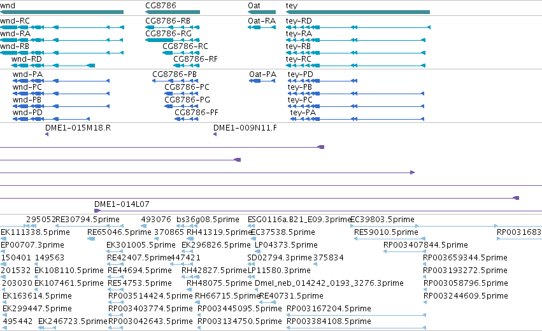The image size is (542, 331).
Task: Click the DME1-015M18.R clone label
Action: coord(78,128)
